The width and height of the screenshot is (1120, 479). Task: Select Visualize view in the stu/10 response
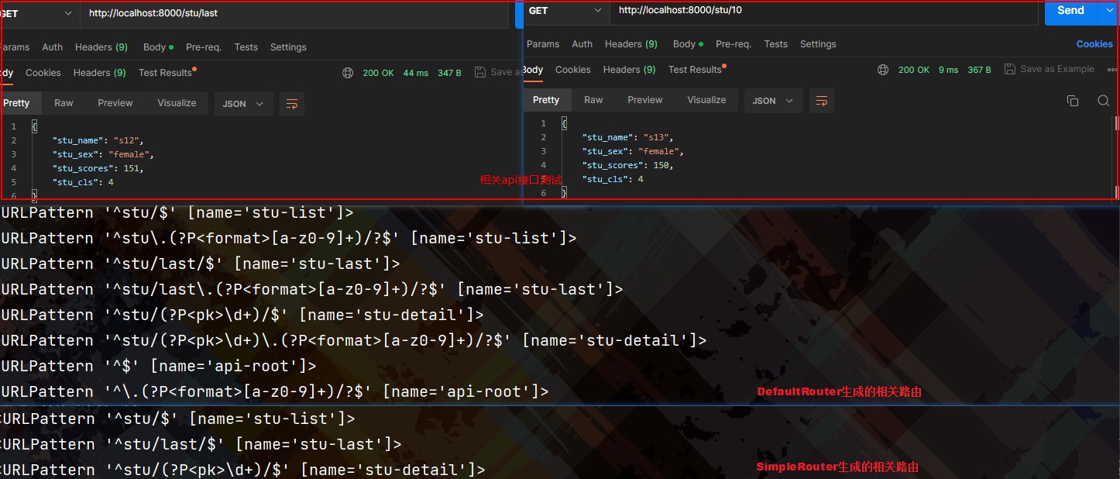[706, 100]
